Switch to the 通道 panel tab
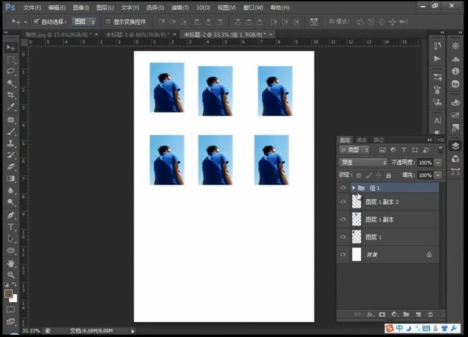This screenshot has height=337, width=468. [361, 140]
